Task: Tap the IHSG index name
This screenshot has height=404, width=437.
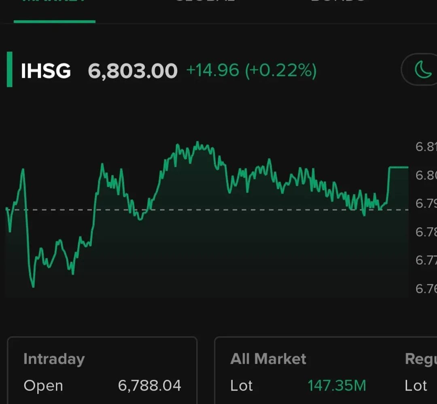Action: tap(46, 71)
